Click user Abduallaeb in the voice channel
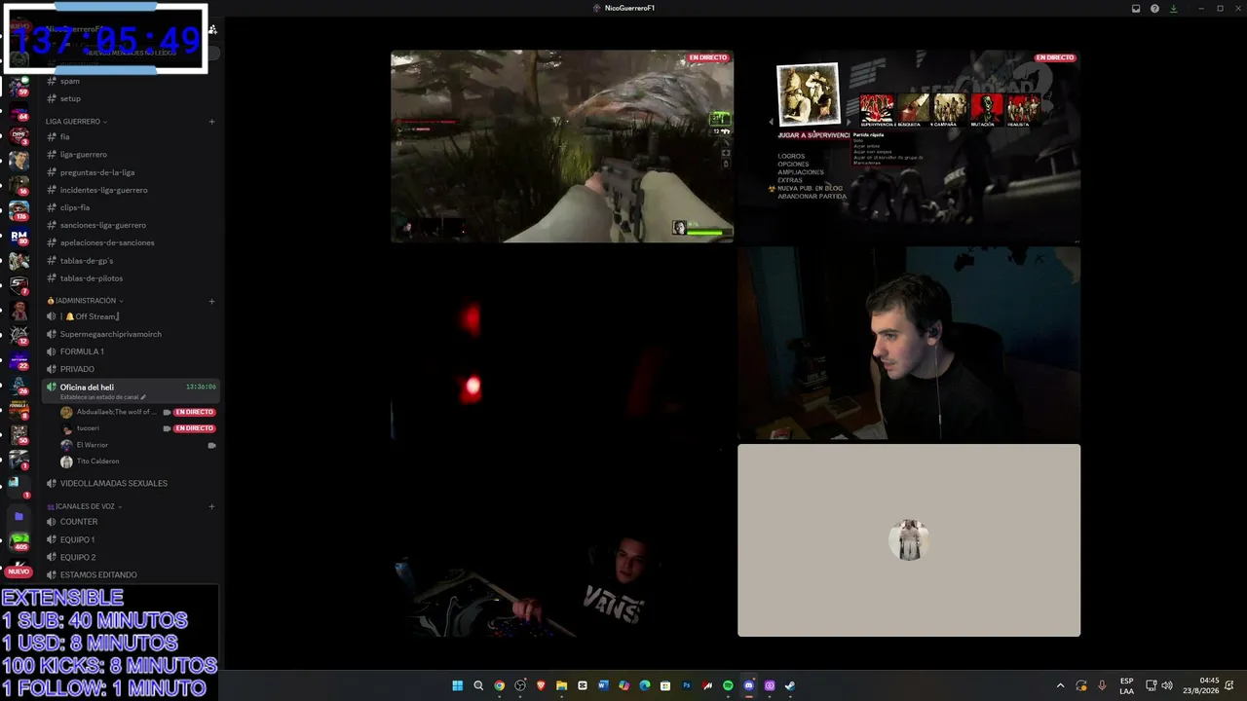Image resolution: width=1247 pixels, height=701 pixels. 108,412
